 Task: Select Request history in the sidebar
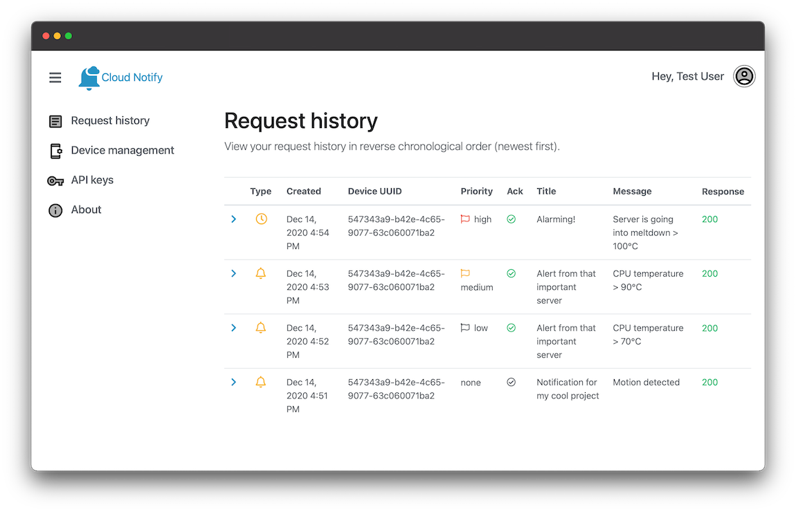click(x=110, y=120)
